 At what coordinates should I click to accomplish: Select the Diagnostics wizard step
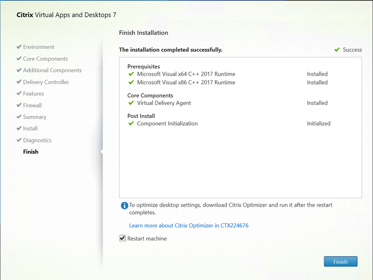[37, 140]
